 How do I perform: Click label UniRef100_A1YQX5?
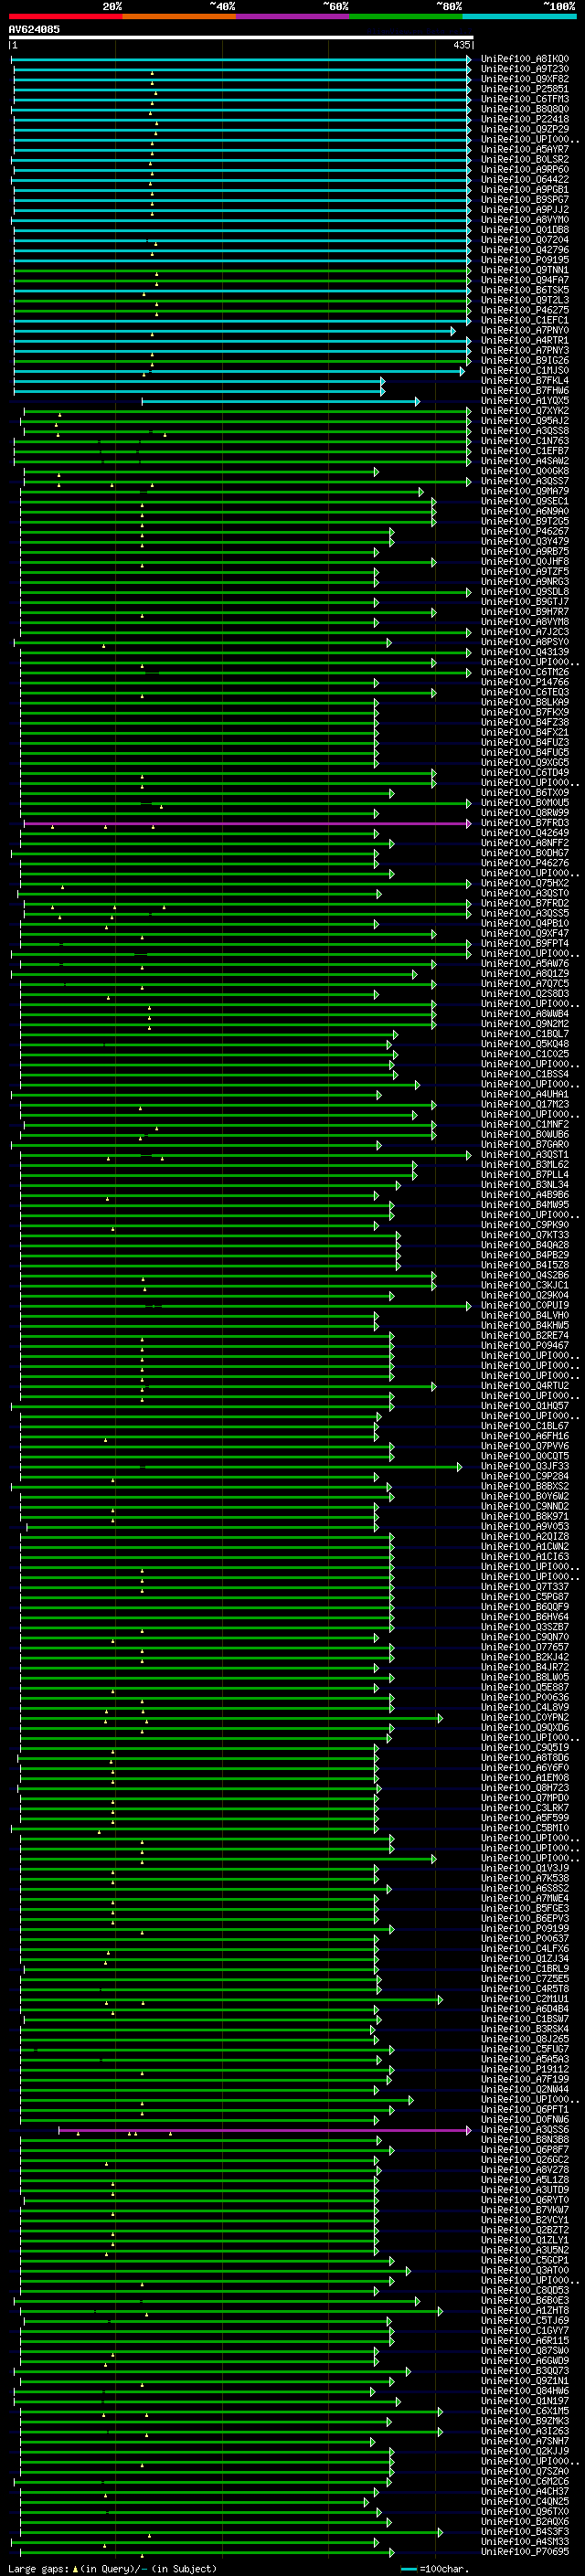point(525,401)
